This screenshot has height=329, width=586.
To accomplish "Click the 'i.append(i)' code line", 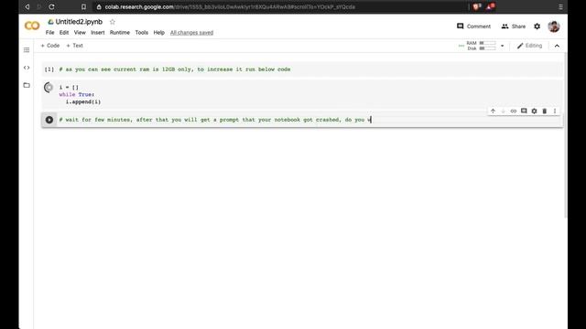I will click(83, 101).
